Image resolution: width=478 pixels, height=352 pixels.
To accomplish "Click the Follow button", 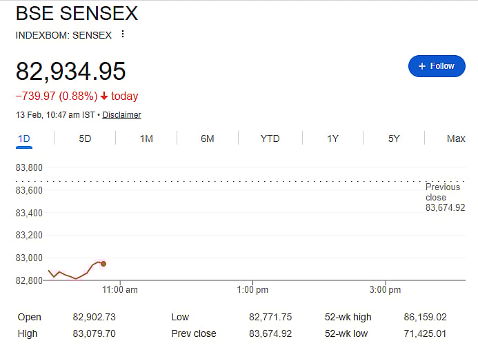I will point(437,66).
